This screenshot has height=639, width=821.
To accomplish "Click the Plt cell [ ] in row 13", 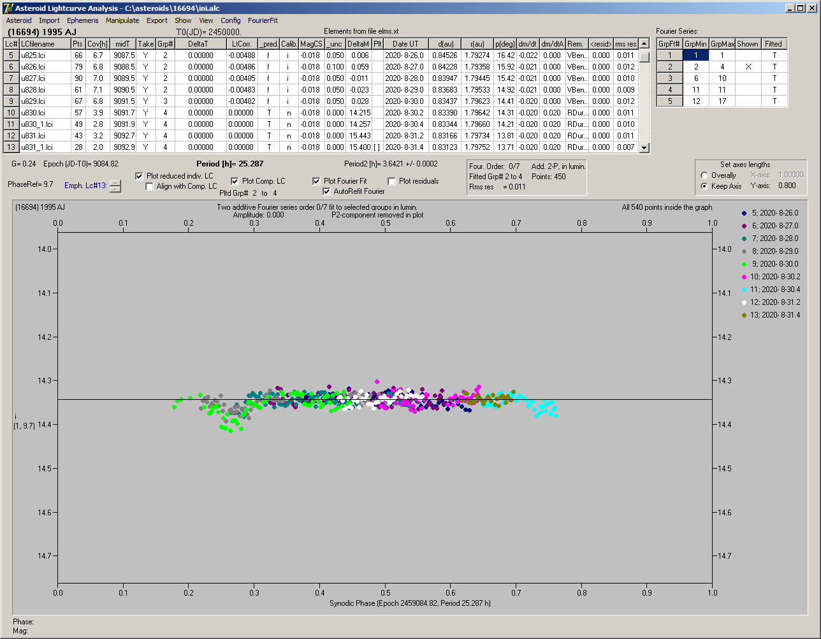I will [377, 147].
